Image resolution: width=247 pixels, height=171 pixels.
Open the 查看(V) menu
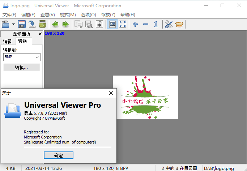47,14
